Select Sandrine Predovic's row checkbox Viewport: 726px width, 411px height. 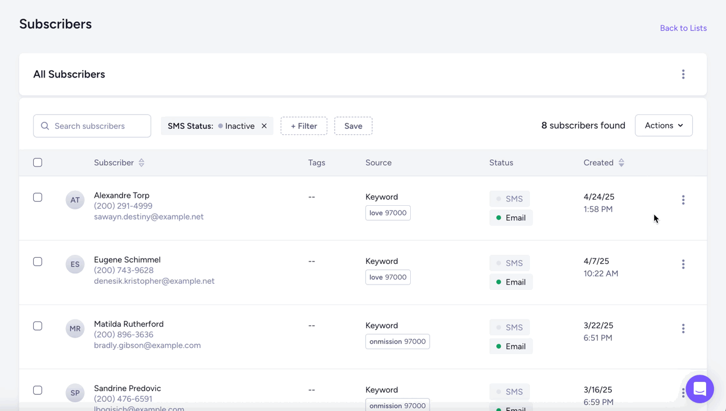(x=38, y=389)
